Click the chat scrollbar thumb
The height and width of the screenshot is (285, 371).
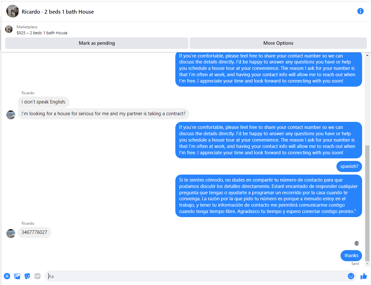pyautogui.click(x=367, y=203)
